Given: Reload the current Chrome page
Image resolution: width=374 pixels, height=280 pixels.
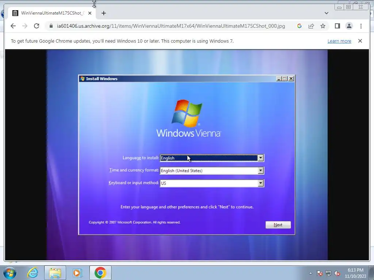Looking at the screenshot, I should click(x=37, y=26).
